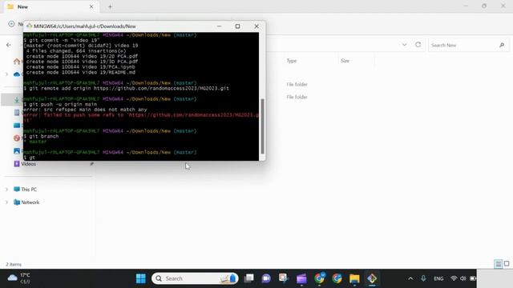The height and width of the screenshot is (288, 513).
Task: Open the address bar history dropdown
Action: (x=404, y=45)
